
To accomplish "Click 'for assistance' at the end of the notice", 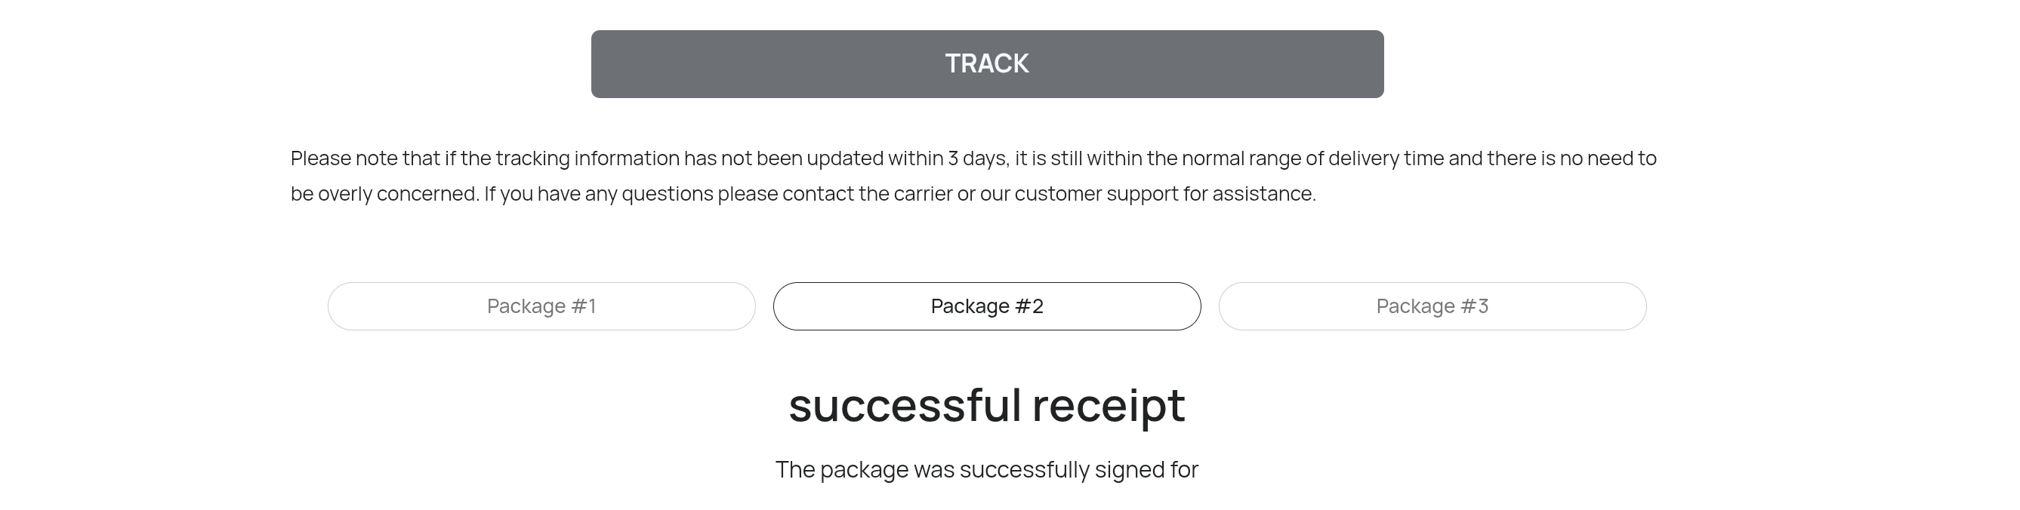I will coord(1249,193).
